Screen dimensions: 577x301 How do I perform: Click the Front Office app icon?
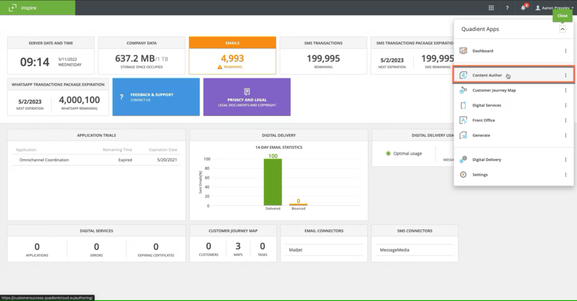tap(463, 120)
